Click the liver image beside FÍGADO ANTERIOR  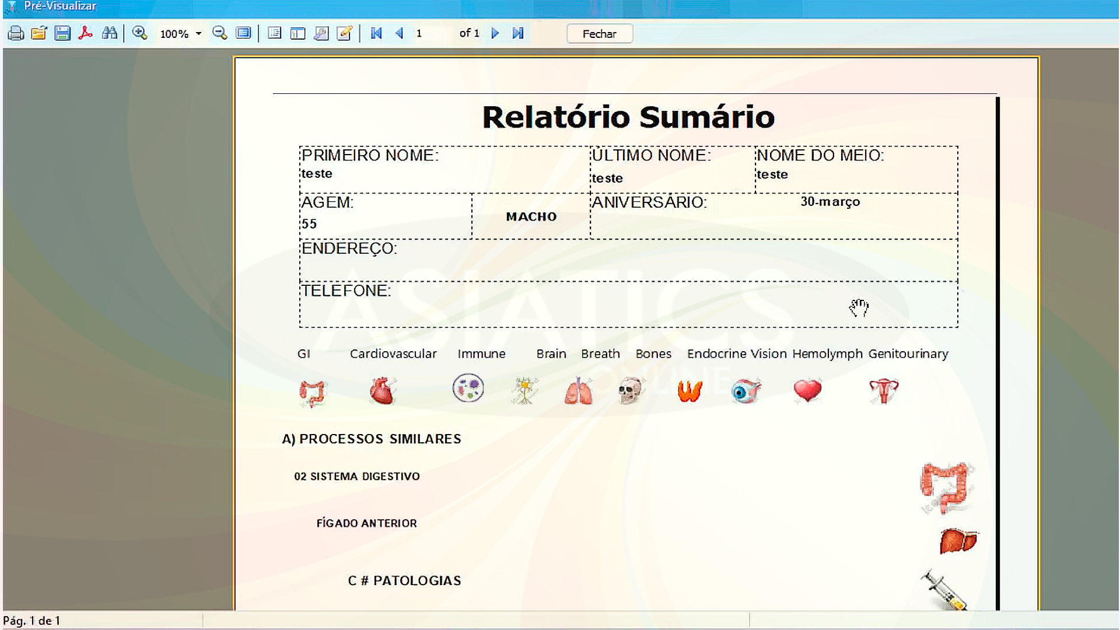[x=958, y=541]
